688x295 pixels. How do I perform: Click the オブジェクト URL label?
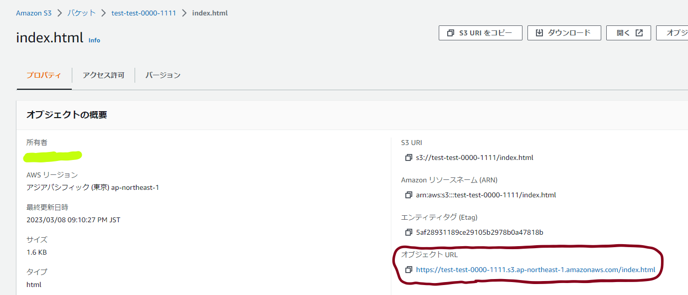point(429,255)
